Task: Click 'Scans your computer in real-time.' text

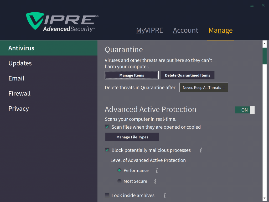Action: (141, 119)
